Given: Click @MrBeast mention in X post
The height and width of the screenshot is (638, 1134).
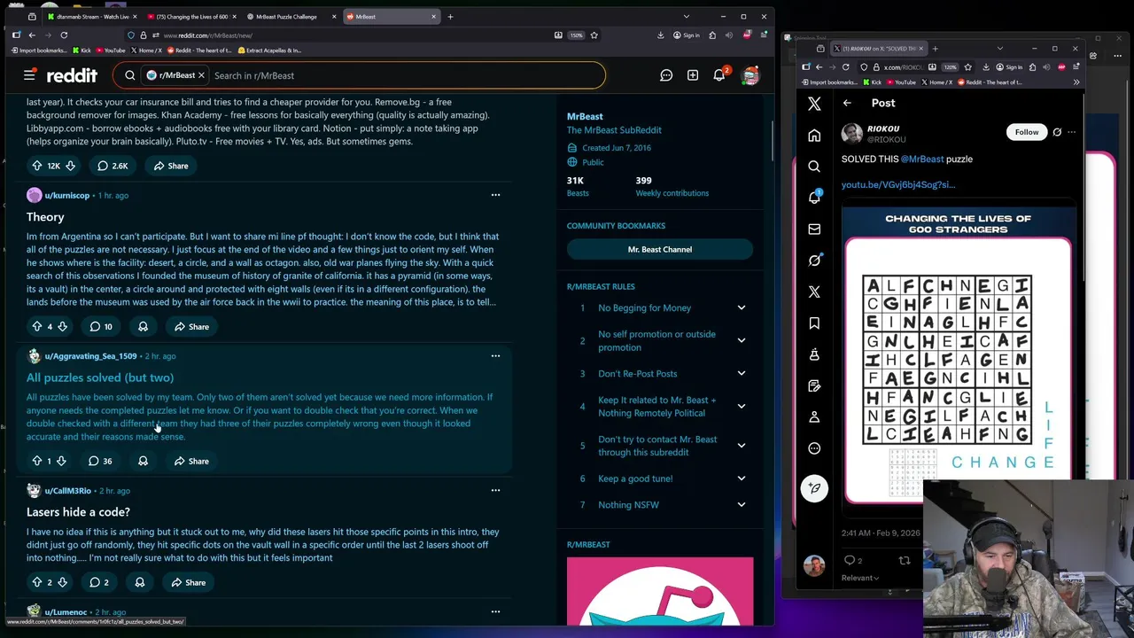Looking at the screenshot, I should (922, 159).
